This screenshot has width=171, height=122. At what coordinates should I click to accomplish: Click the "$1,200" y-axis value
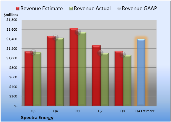click(x=12, y=49)
